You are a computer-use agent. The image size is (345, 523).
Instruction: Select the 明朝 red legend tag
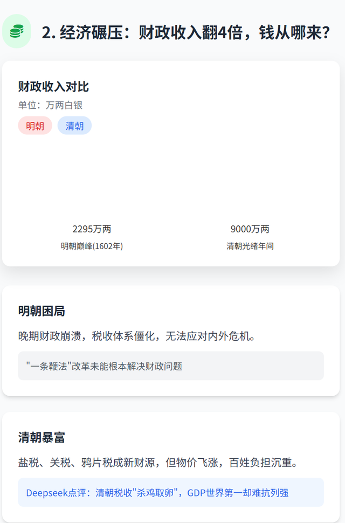click(35, 126)
